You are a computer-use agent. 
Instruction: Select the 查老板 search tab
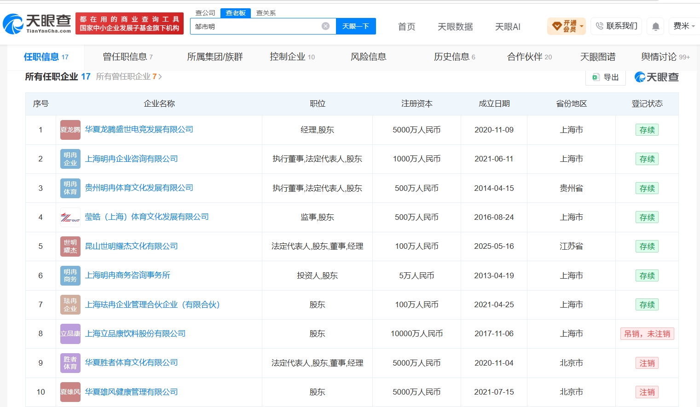point(236,13)
